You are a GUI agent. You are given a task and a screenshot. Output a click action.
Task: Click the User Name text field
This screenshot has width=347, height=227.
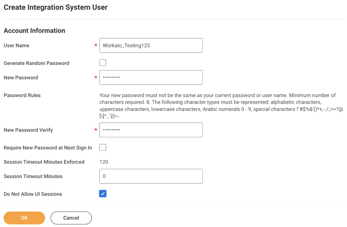coord(151,46)
